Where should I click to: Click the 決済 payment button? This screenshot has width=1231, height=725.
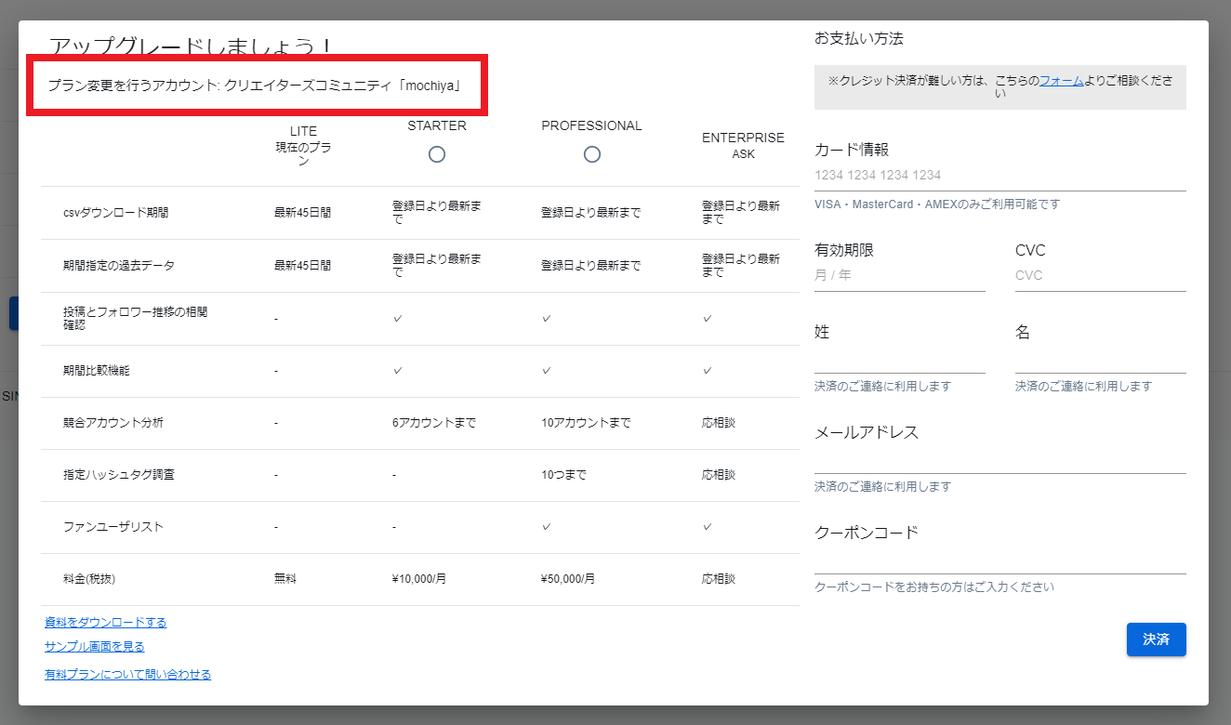1156,639
